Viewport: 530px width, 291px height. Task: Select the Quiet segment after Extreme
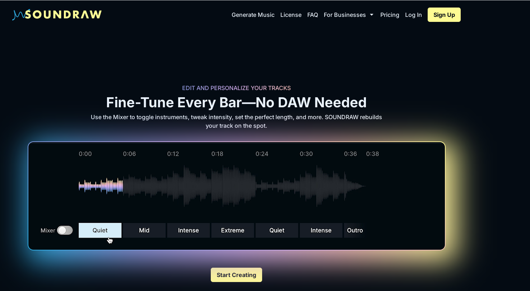[277, 230]
